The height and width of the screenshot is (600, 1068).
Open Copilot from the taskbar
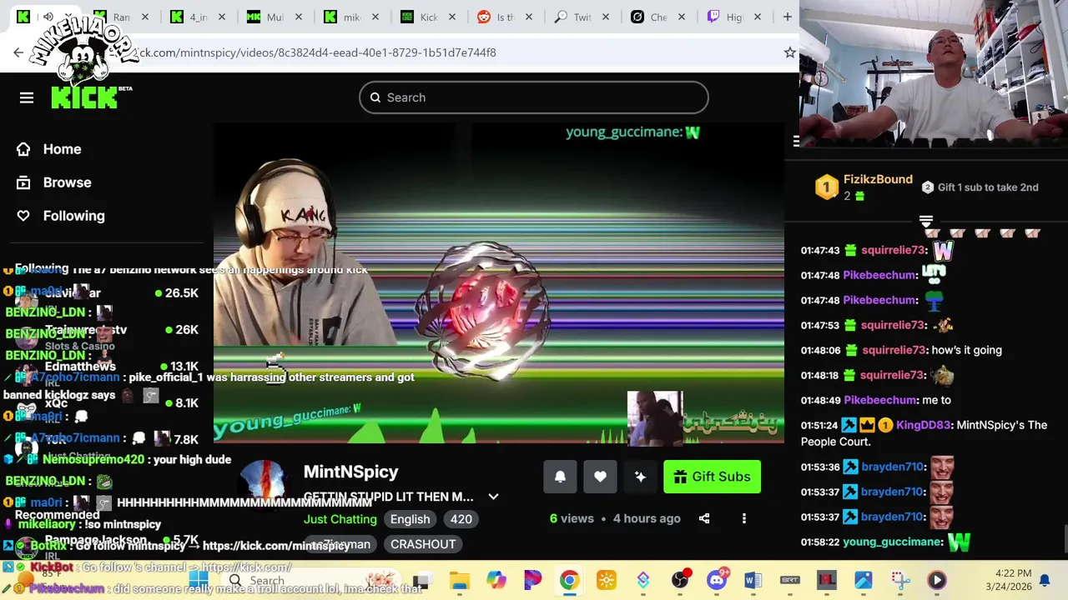(496, 580)
